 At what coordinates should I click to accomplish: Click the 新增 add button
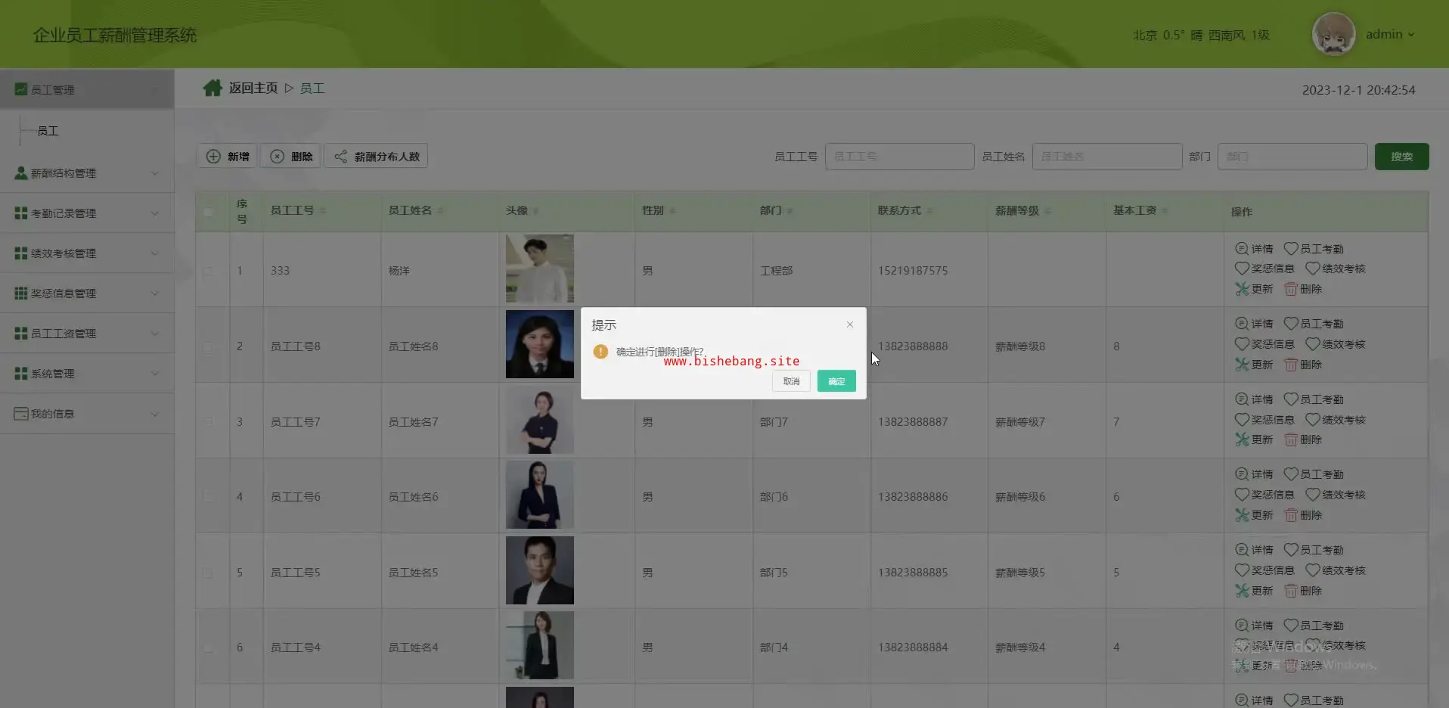(228, 157)
